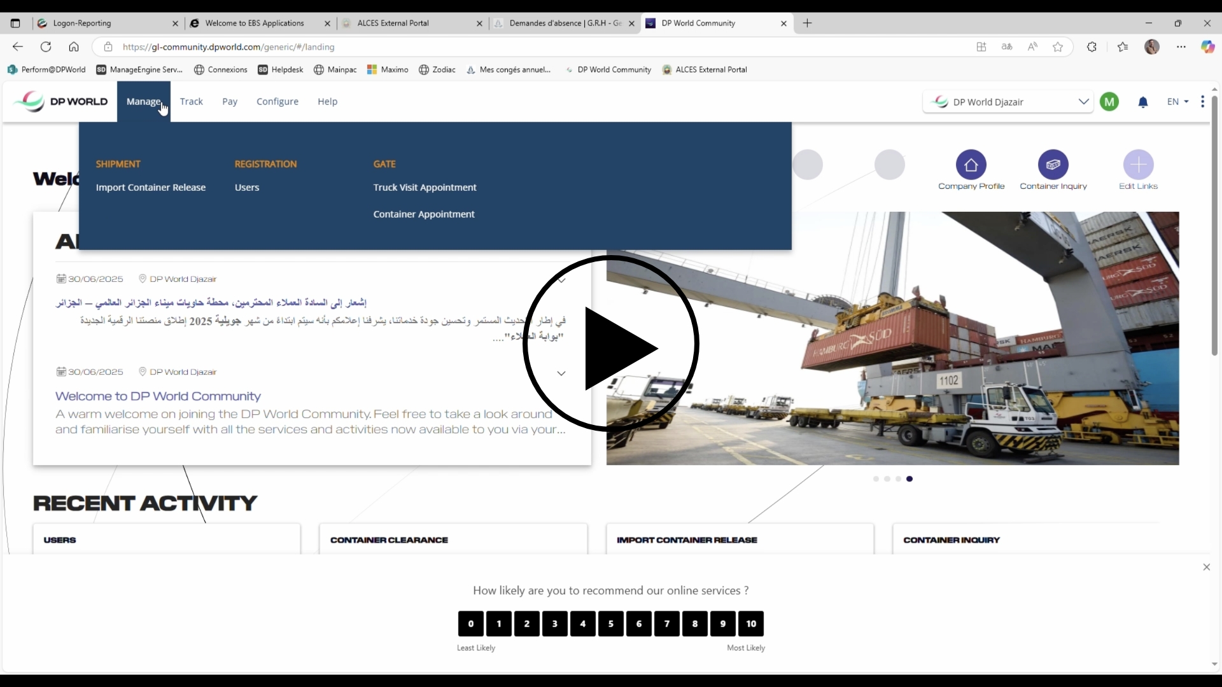This screenshot has width=1222, height=687.
Task: Open the notifications bell
Action: (x=1143, y=102)
